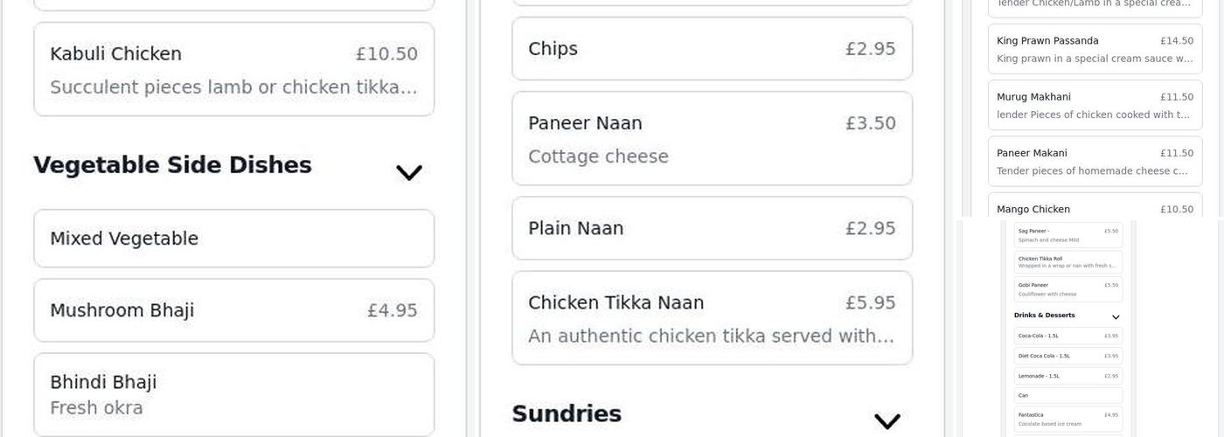Image resolution: width=1224 pixels, height=437 pixels.
Task: Select Coca-Cola 1.5L drink
Action: [1068, 336]
